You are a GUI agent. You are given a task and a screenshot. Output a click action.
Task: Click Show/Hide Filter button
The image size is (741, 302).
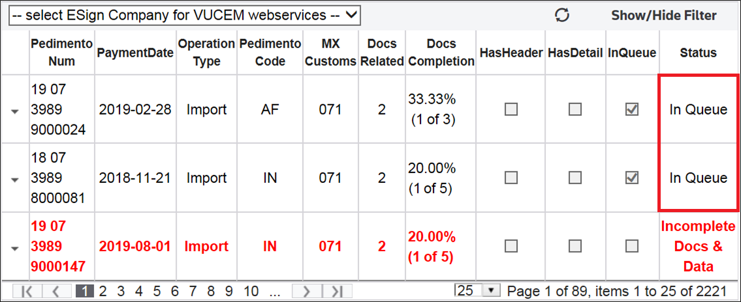[x=664, y=16]
